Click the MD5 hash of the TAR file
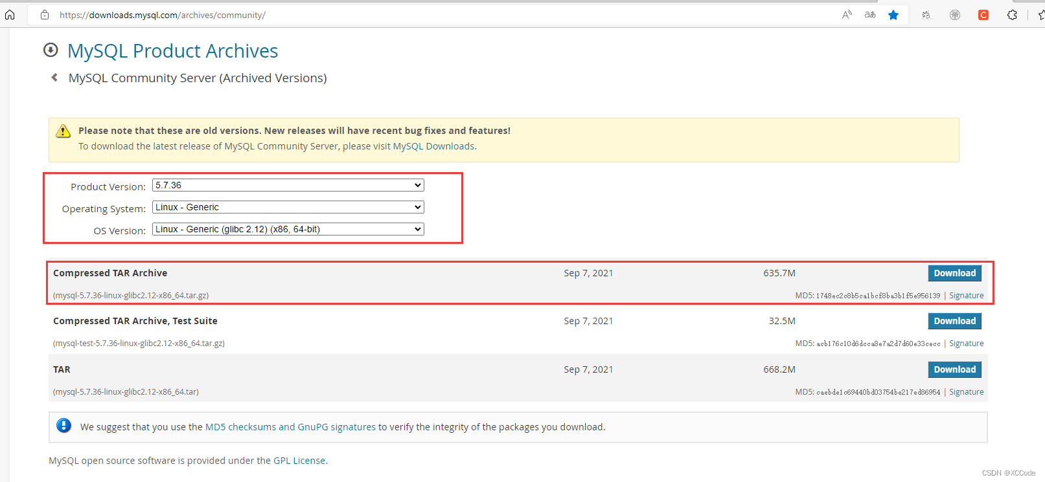Image resolution: width=1045 pixels, height=482 pixels. tap(878, 392)
